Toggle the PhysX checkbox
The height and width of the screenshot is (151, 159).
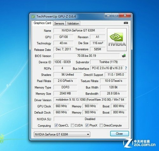87,125
